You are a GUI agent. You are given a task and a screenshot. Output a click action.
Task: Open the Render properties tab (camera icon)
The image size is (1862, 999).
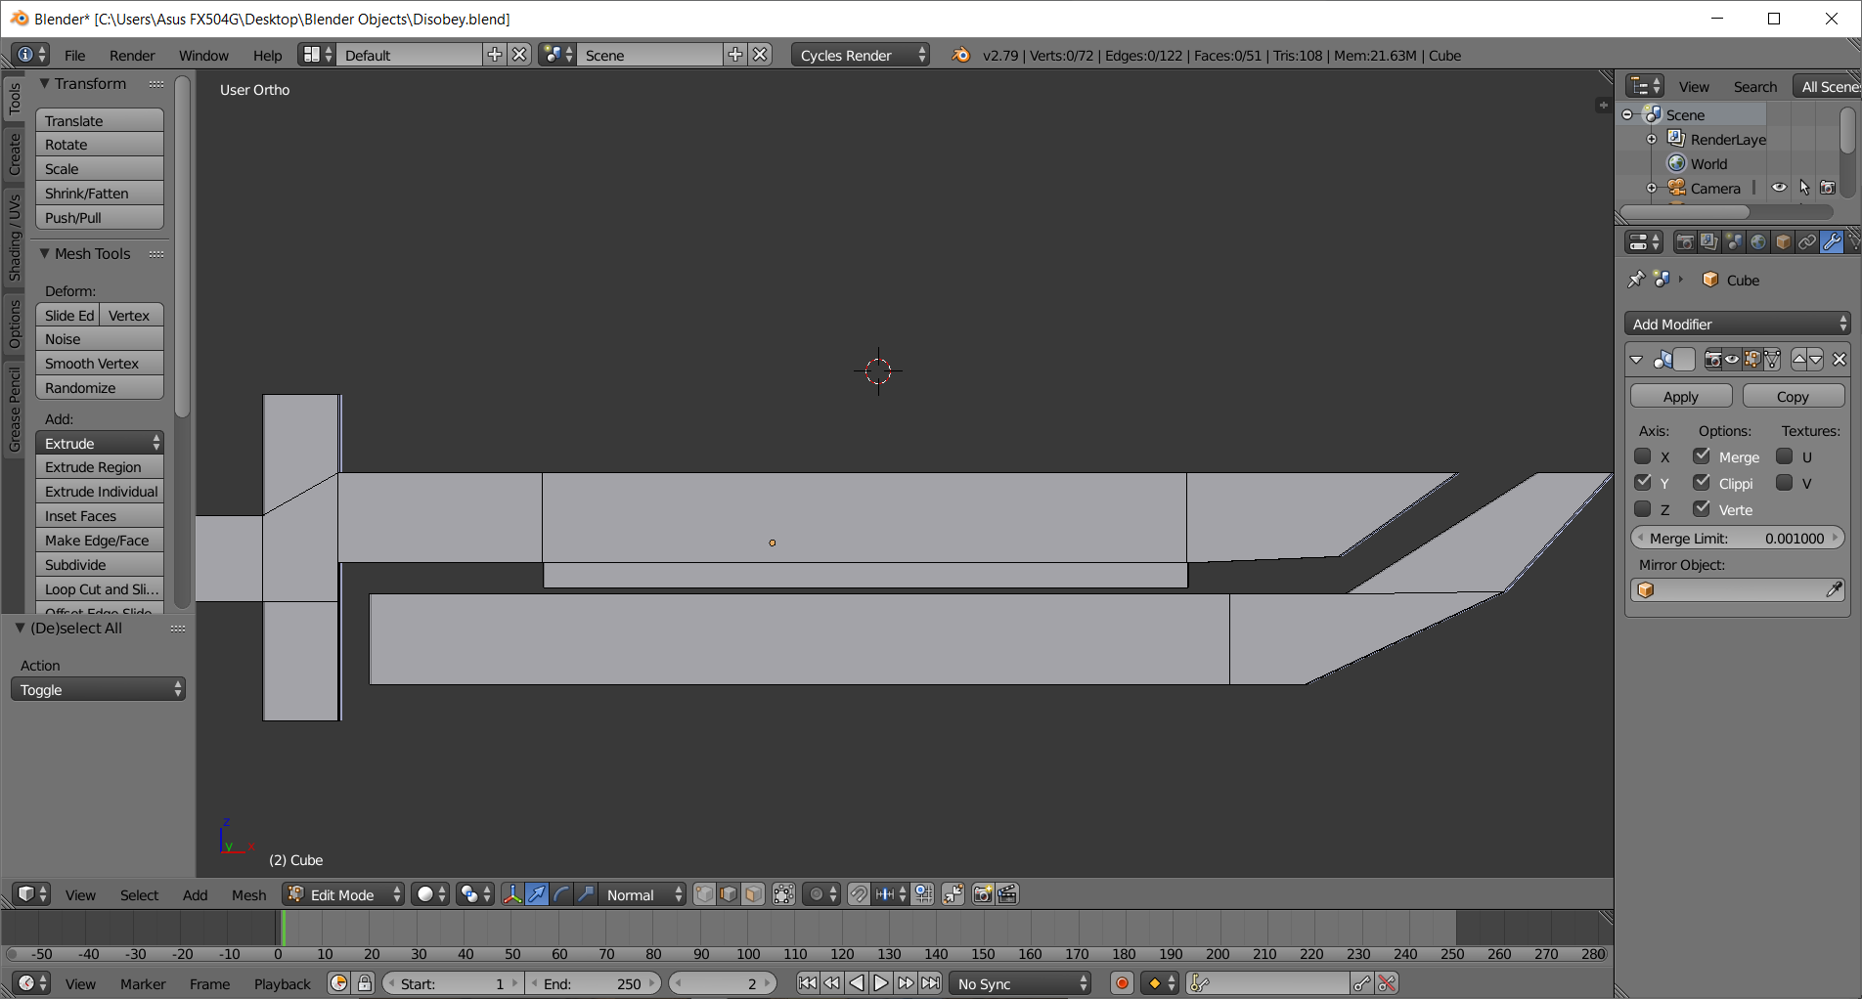pos(1684,241)
